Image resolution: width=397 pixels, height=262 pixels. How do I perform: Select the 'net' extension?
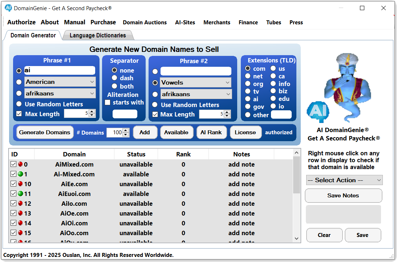pyautogui.click(x=248, y=76)
